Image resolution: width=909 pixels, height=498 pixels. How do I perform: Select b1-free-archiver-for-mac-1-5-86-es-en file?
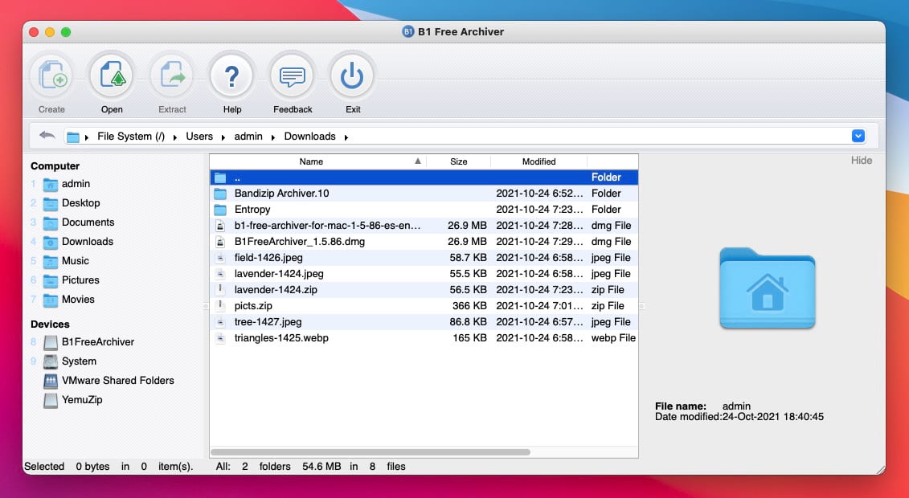(328, 226)
